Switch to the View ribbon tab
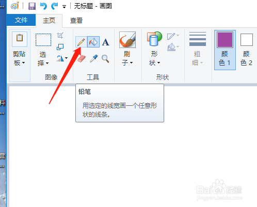Screen dimensions: 257x207 tap(76, 21)
